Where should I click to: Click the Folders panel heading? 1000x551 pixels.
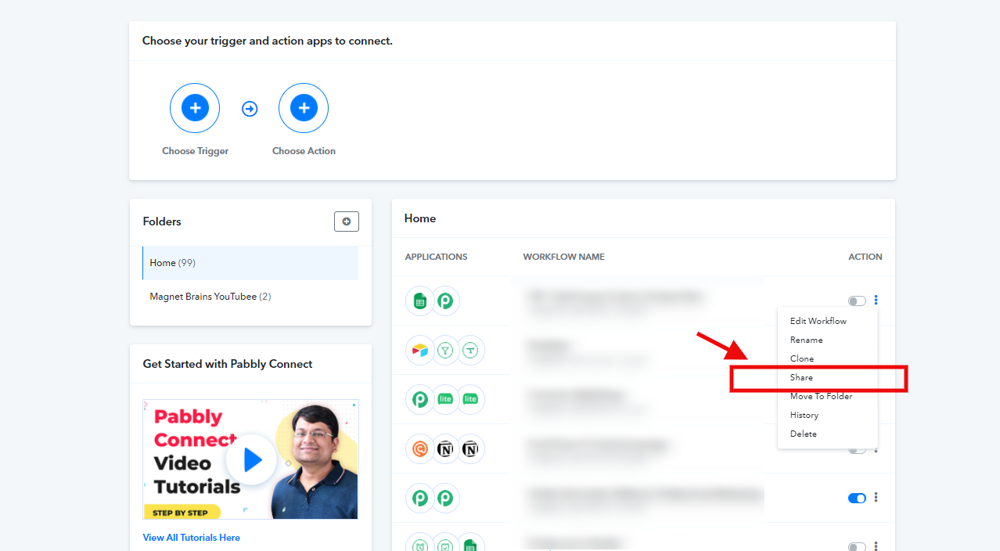pos(162,221)
